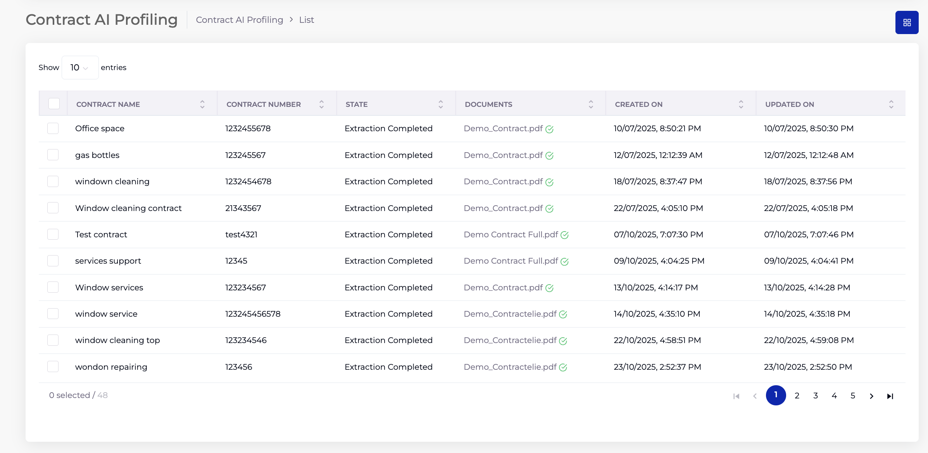Sort by Contract Number column arrows
The image size is (928, 453).
[321, 104]
